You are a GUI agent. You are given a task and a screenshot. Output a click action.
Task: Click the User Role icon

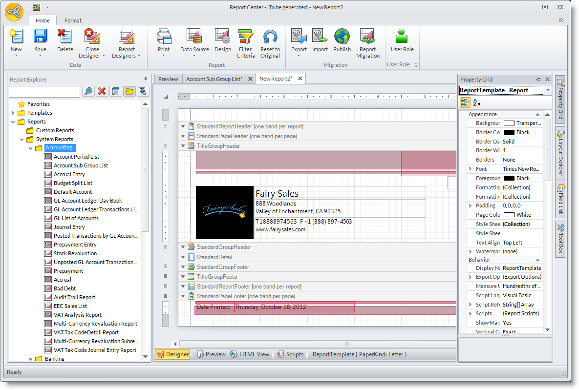coord(402,37)
